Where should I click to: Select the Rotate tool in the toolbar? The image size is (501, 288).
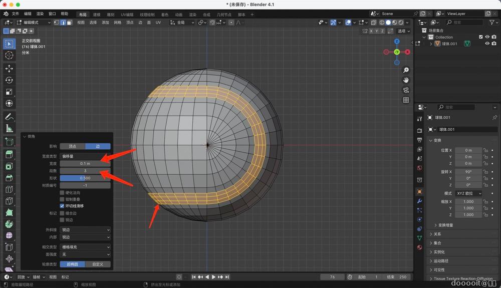click(9, 80)
